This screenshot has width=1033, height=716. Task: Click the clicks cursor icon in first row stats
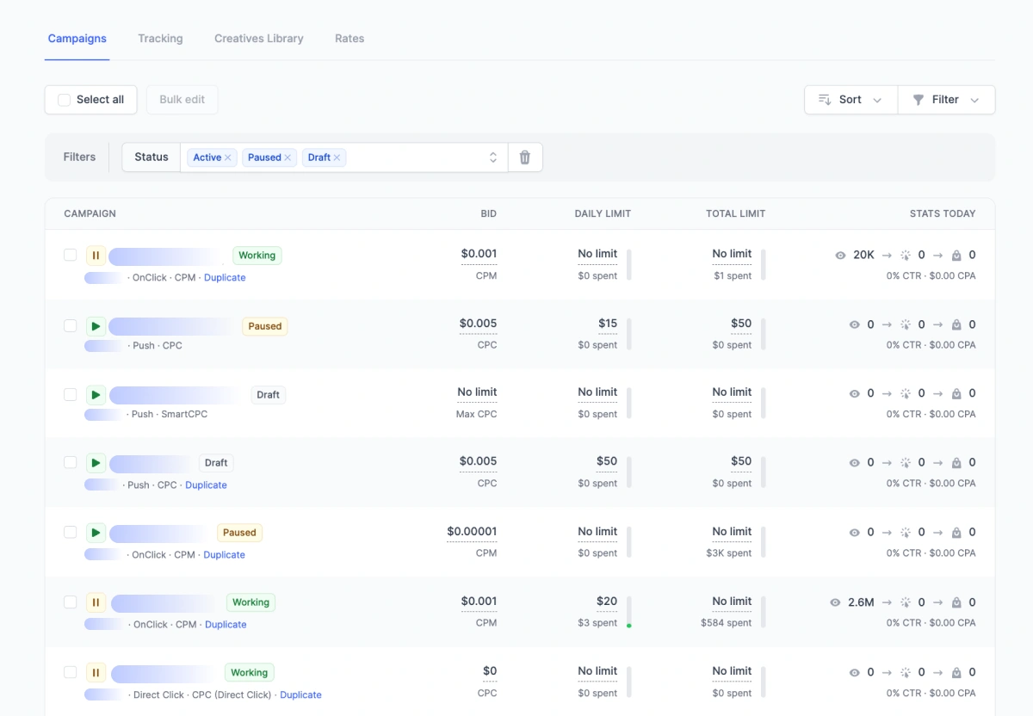tap(906, 255)
